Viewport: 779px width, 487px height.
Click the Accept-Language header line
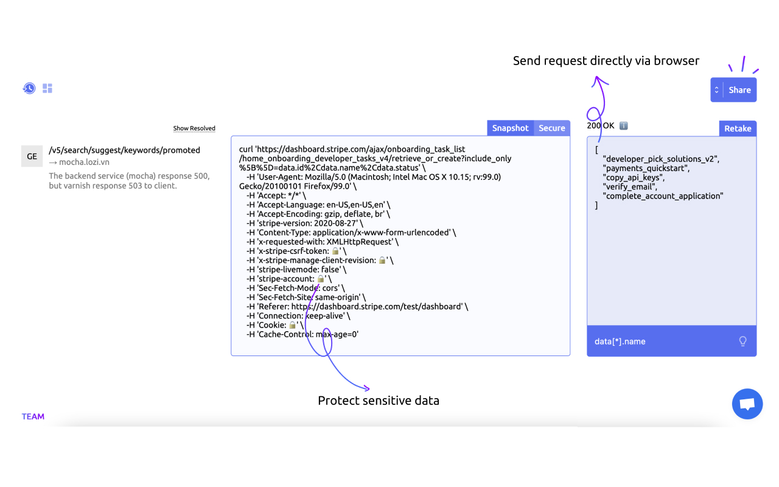coord(318,205)
